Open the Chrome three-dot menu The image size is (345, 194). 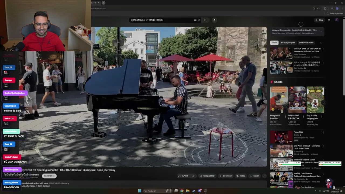point(342,8)
